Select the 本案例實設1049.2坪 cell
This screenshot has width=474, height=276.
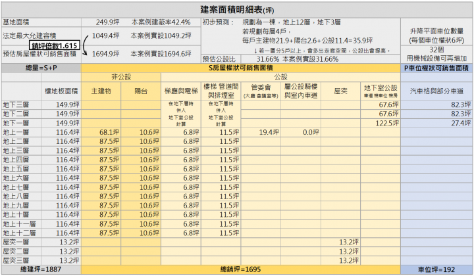[161, 35]
